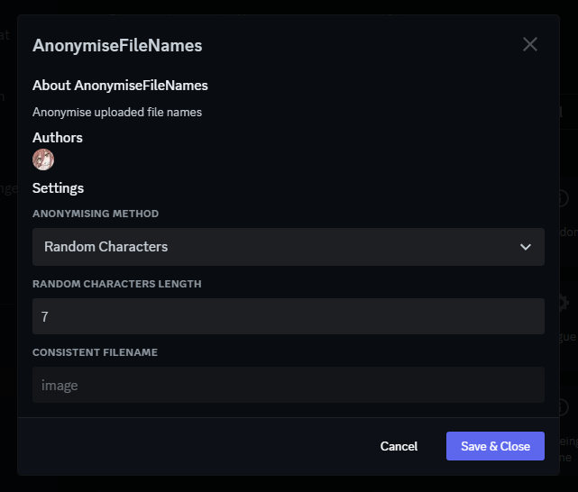The width and height of the screenshot is (578, 492).
Task: Select the About AnonymiseFileNames heading
Action: 120,86
